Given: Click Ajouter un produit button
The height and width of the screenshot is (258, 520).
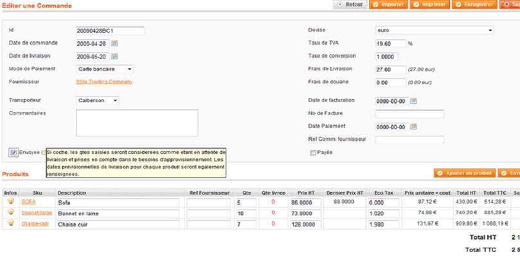Looking at the screenshot, I should coord(464,174).
